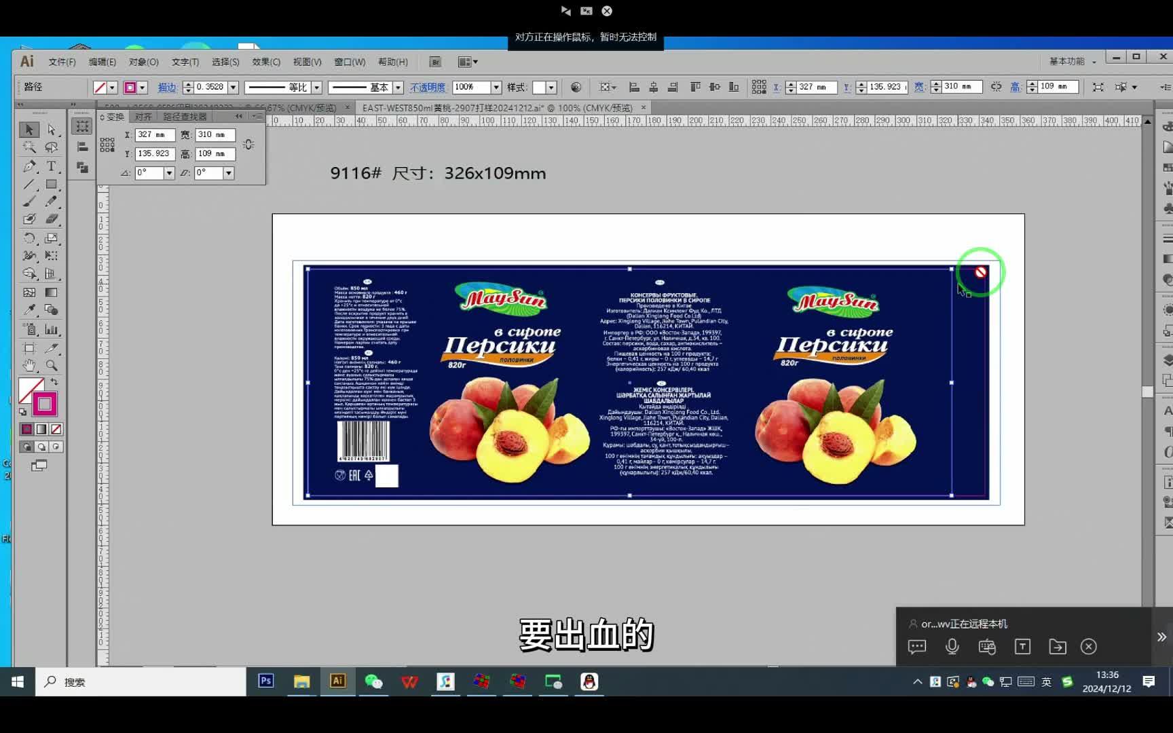Open the Windows Start button
This screenshot has height=733, width=1173.
pos(18,681)
